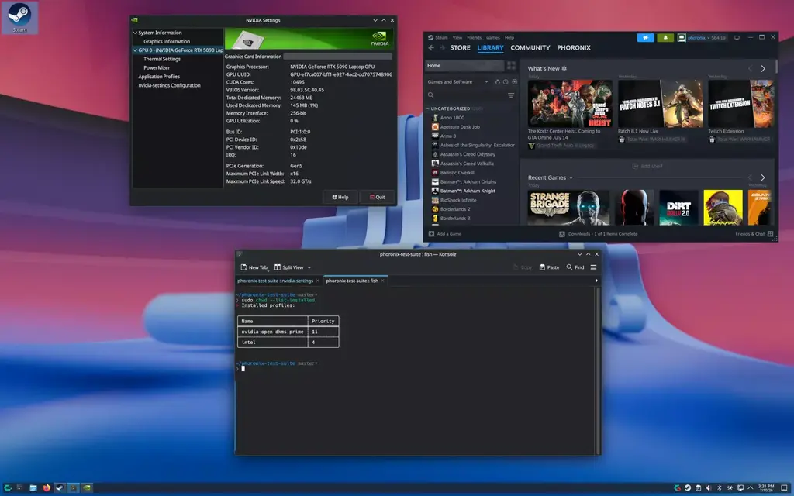This screenshot has width=794, height=496.
Task: Open Steam announcements megaphone button
Action: (645, 37)
